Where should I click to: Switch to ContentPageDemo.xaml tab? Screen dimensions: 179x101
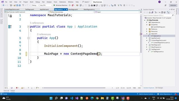12,9
